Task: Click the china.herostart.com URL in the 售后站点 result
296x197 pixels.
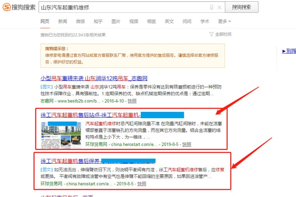Action: point(134,144)
